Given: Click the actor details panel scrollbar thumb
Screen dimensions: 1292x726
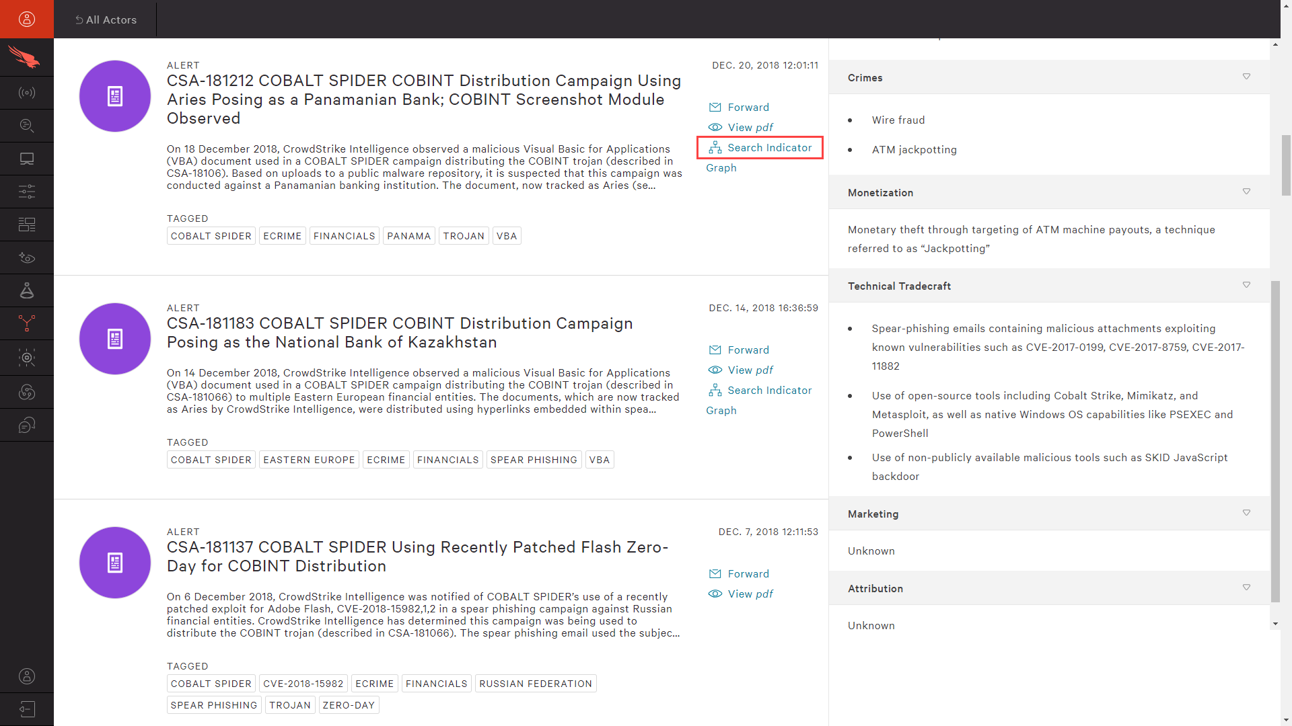Looking at the screenshot, I should click(x=1275, y=442).
